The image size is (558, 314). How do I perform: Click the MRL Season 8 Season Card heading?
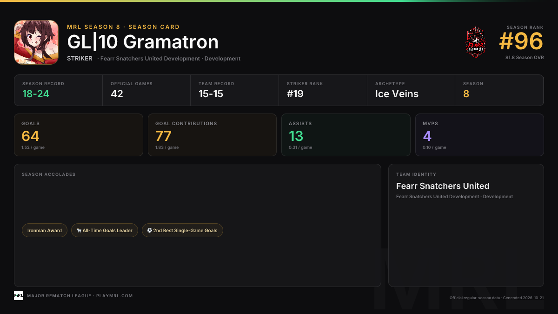tap(123, 27)
